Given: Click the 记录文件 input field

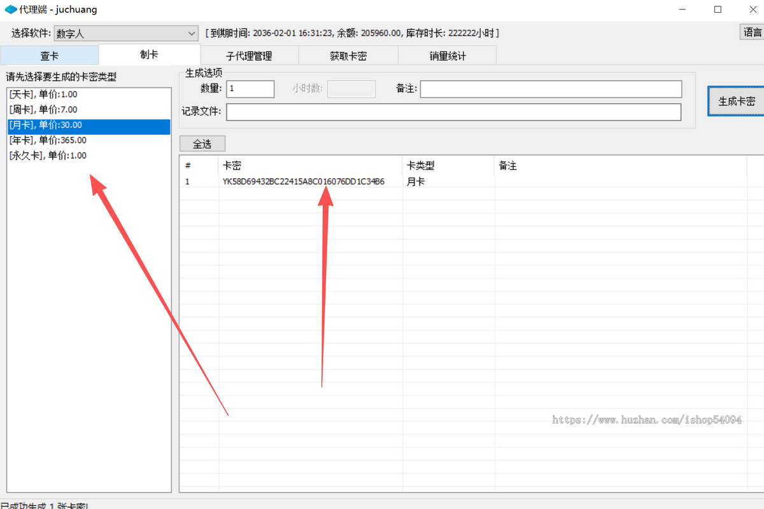Looking at the screenshot, I should coord(453,112).
